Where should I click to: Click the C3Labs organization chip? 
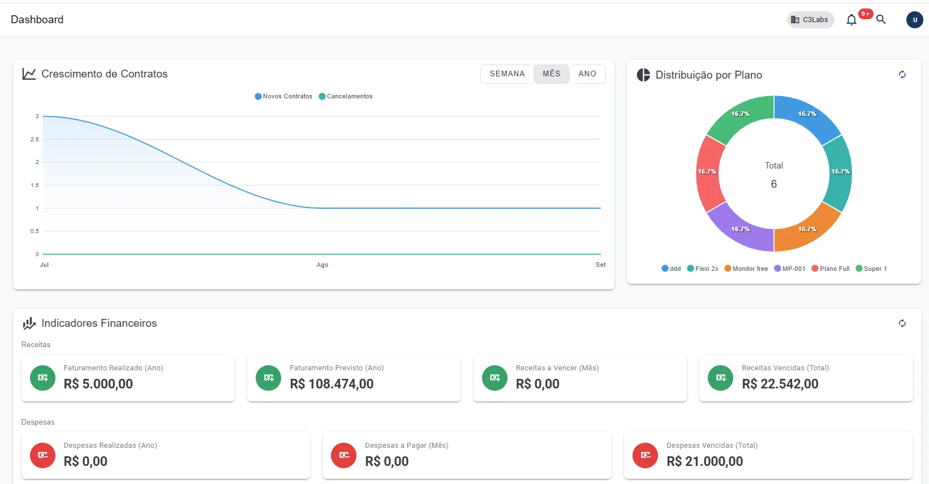[810, 20]
